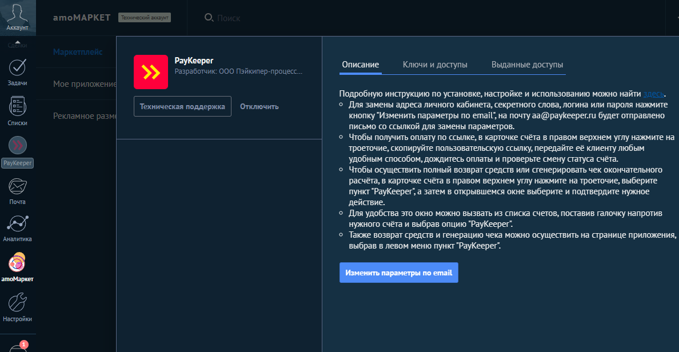
Task: Select Маркетплейс in the side menu
Action: tap(78, 52)
